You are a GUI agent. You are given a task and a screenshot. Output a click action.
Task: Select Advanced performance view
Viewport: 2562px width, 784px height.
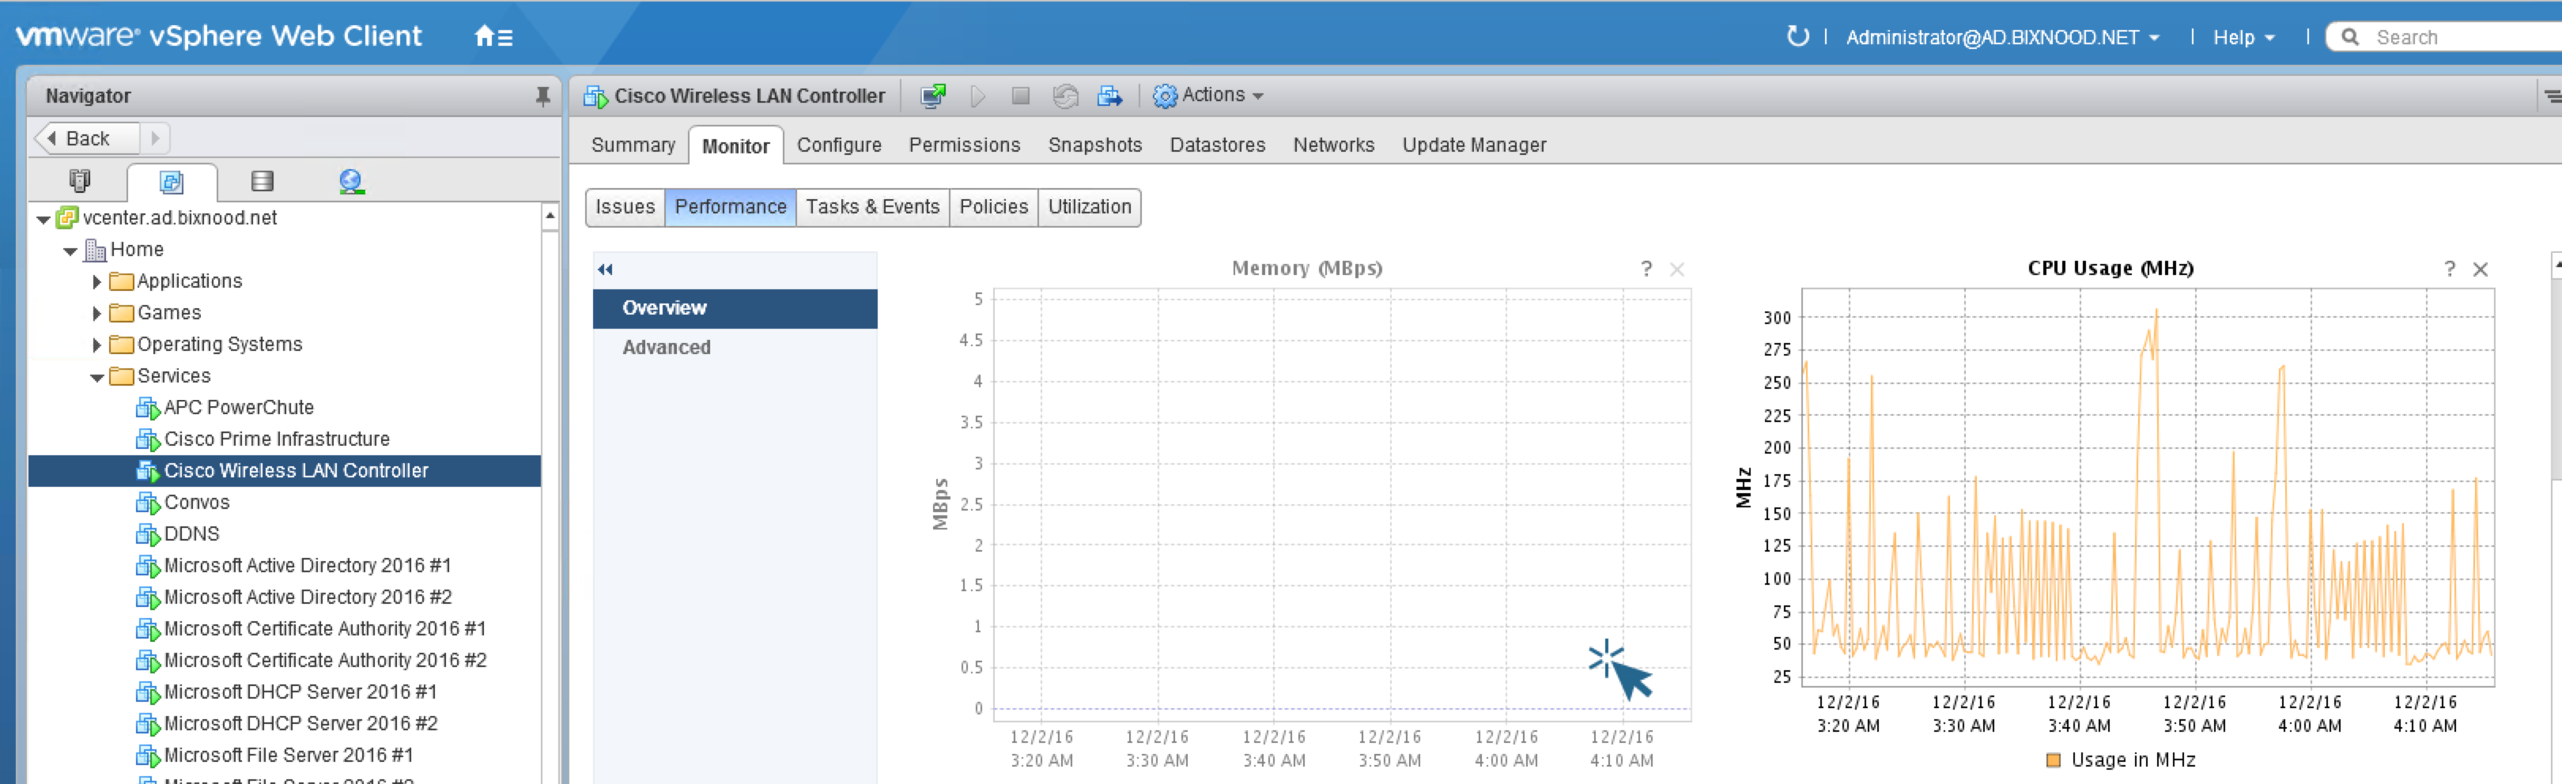[x=665, y=347]
